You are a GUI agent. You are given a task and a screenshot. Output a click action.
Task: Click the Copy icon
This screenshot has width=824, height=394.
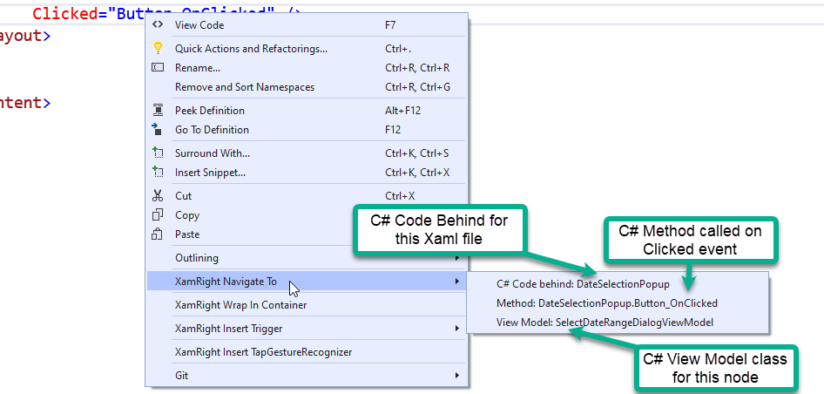point(158,214)
